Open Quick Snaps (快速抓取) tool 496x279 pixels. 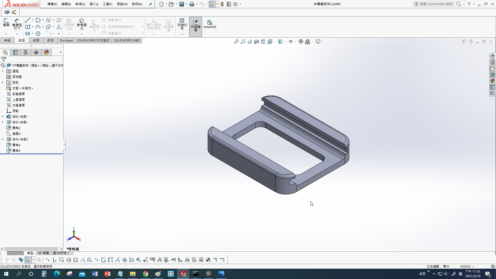[x=182, y=24]
